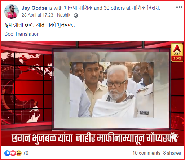Click See Translation under the post
The height and width of the screenshot is (160, 185).
click(x=22, y=34)
